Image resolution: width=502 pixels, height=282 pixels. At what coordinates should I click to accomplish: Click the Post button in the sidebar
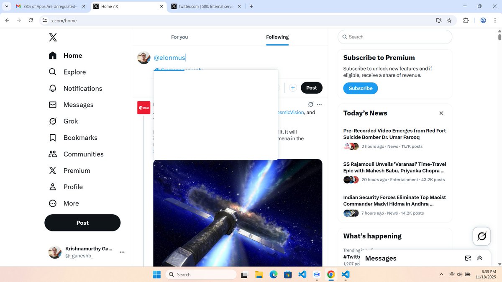tap(82, 223)
